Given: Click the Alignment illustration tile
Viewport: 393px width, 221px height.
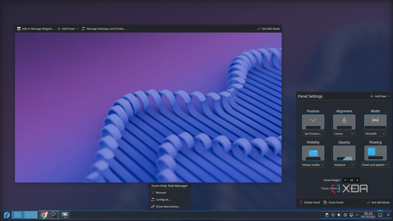Looking at the screenshot, I should pyautogui.click(x=344, y=122).
